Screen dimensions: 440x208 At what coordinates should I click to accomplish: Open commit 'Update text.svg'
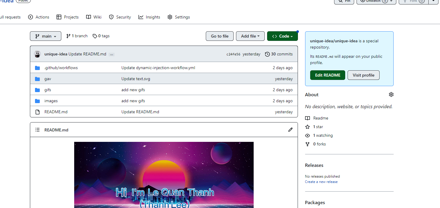[136, 79]
